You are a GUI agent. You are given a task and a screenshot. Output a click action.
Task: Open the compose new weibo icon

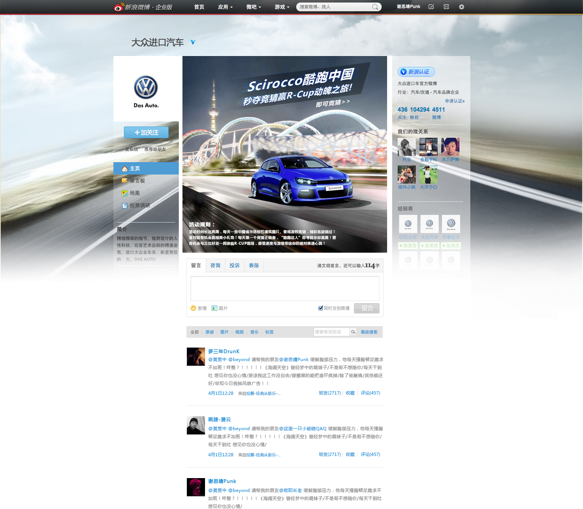[x=431, y=7]
